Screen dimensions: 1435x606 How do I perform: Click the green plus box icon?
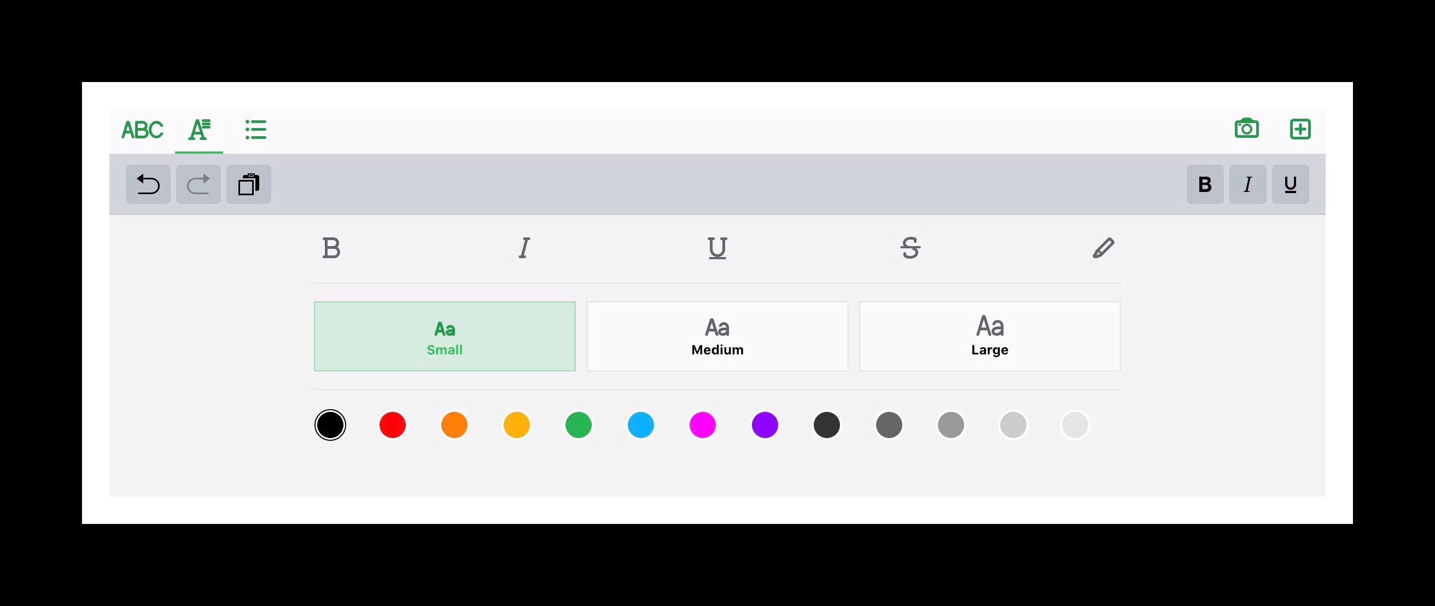click(1300, 129)
